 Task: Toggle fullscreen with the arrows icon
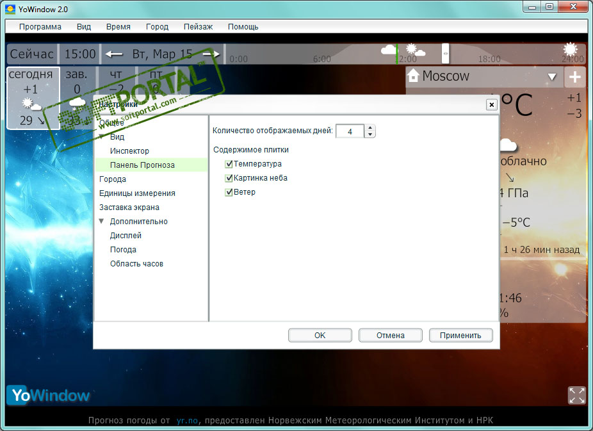coord(577,396)
